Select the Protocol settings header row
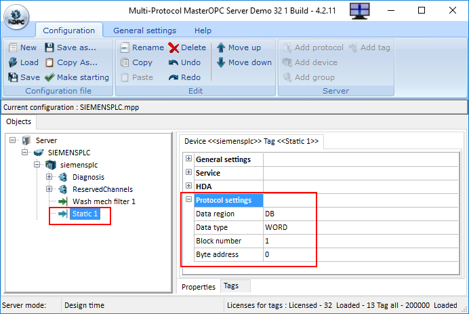 (228, 200)
